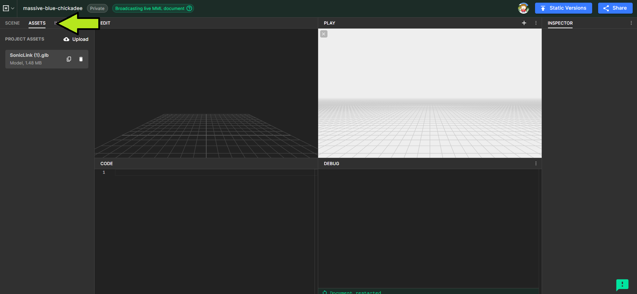Click the help icon beside Broadcasting status
This screenshot has height=294, width=637.
click(x=189, y=8)
